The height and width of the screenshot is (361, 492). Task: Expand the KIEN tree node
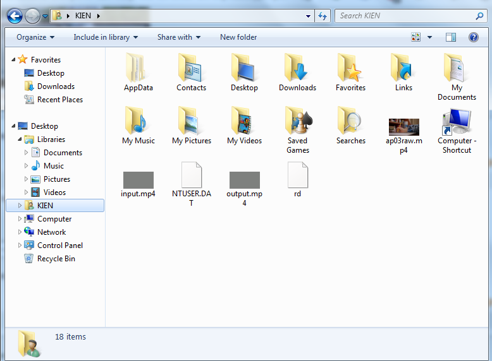pos(20,205)
